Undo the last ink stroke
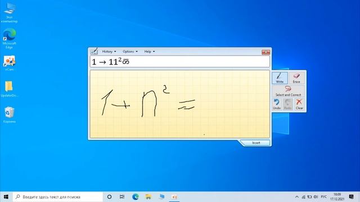This screenshot has height=202, width=360. [276, 104]
